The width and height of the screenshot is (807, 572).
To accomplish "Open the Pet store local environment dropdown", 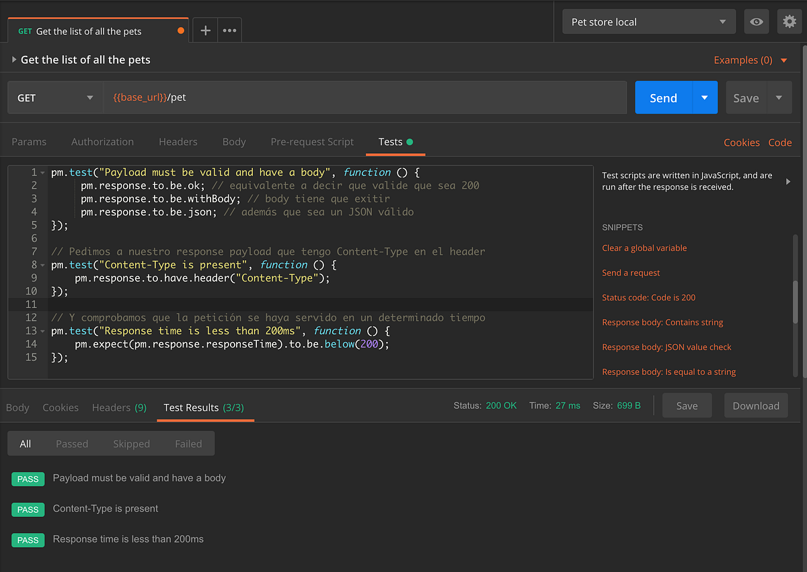I will pyautogui.click(x=648, y=22).
